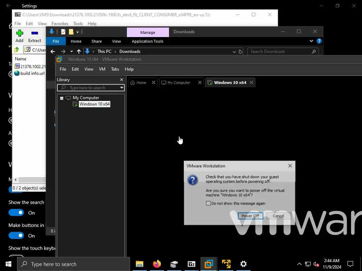Click the Search Downloads field
This screenshot has width=362, height=271.
click(x=283, y=52)
